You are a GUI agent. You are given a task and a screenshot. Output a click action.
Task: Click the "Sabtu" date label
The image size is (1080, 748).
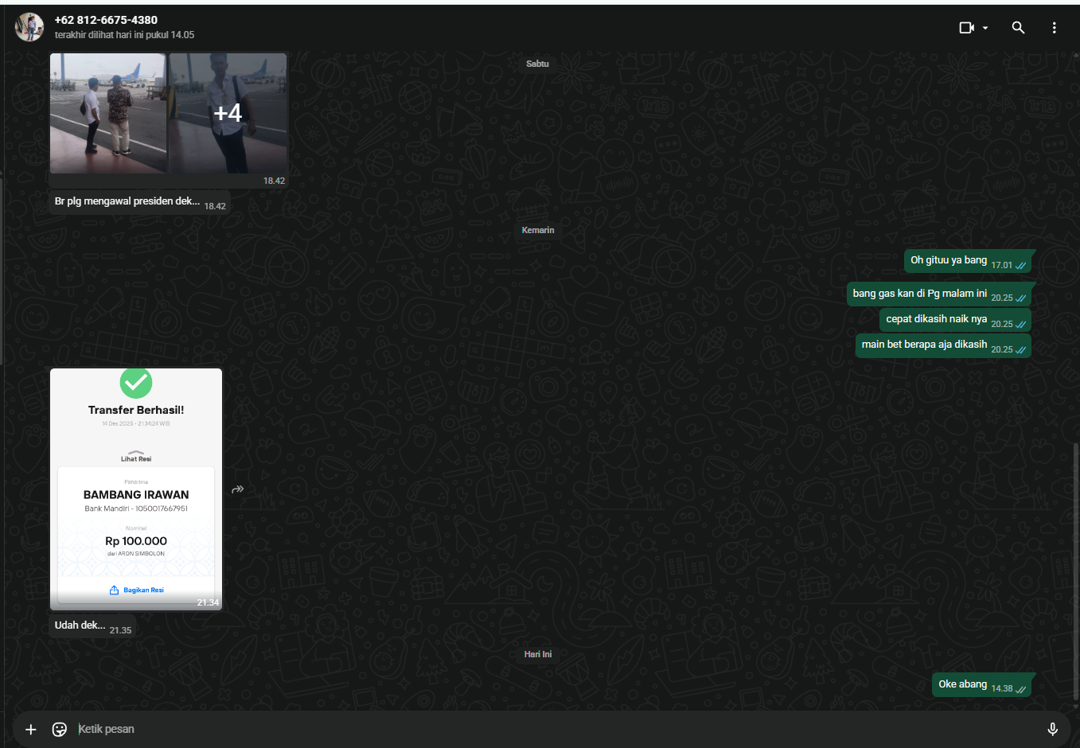[x=537, y=64]
